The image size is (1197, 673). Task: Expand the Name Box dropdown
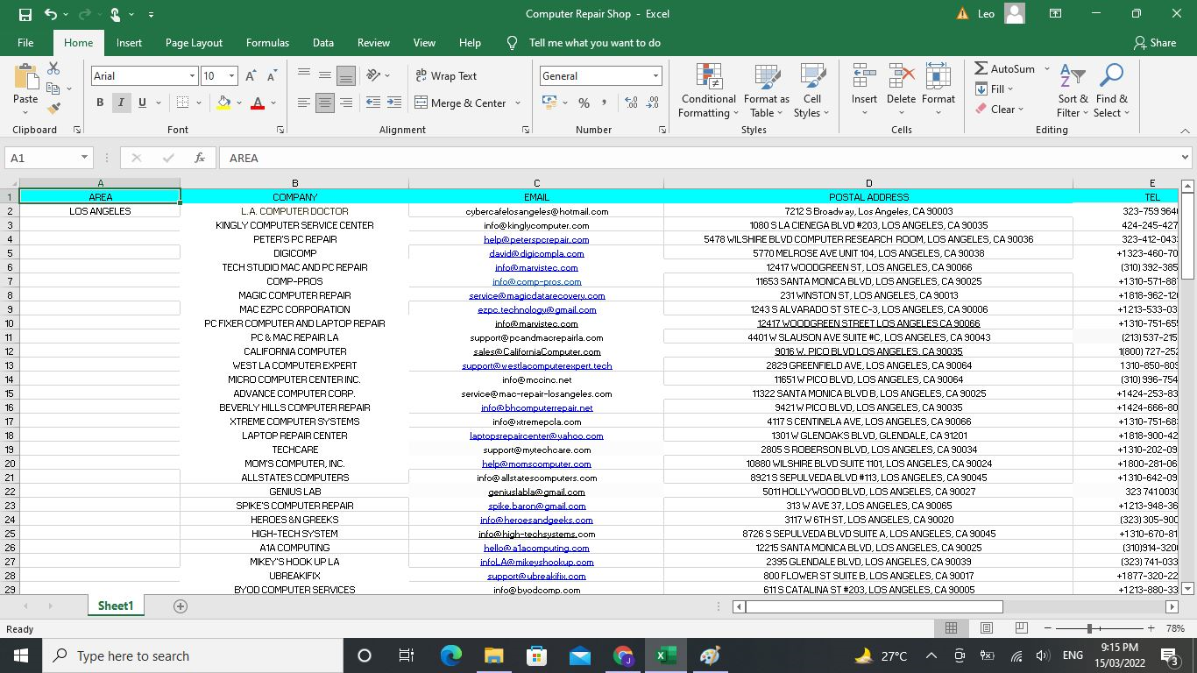pos(85,158)
